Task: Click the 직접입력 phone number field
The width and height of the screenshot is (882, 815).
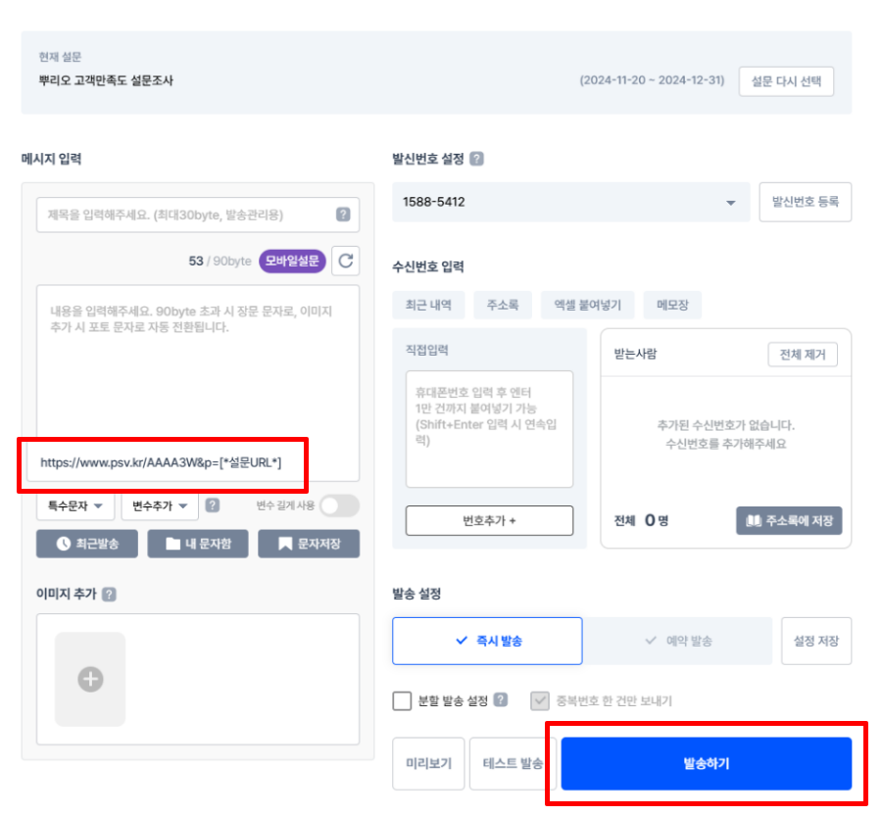Action: pyautogui.click(x=489, y=429)
